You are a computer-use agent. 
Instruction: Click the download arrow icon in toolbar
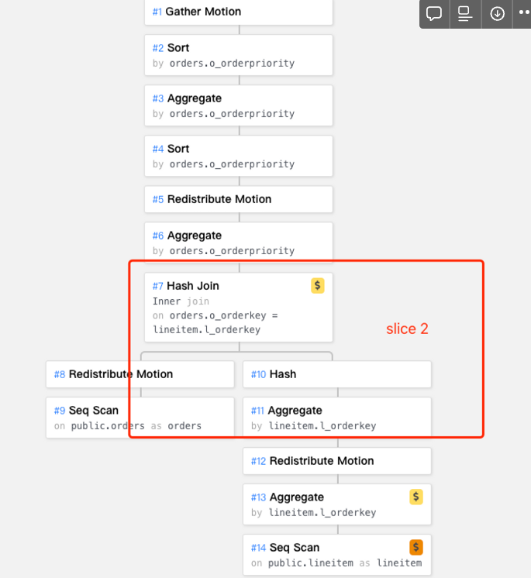(497, 14)
